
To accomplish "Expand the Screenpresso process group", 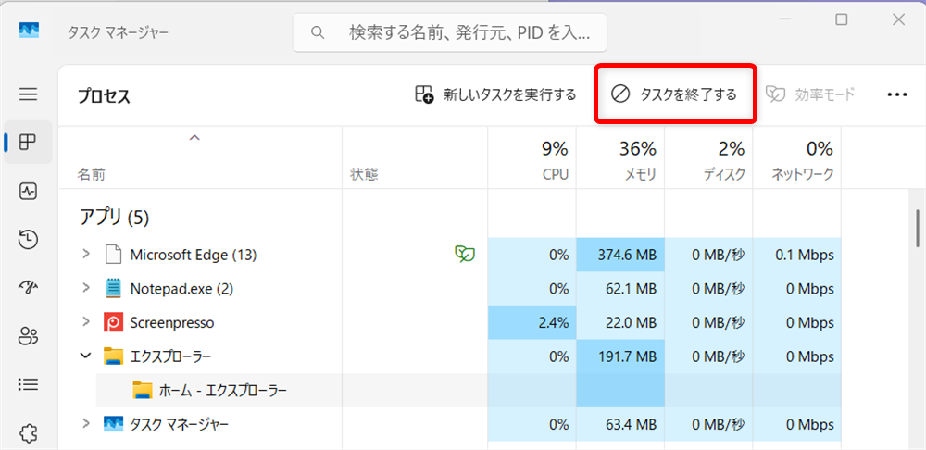I will coord(86,322).
